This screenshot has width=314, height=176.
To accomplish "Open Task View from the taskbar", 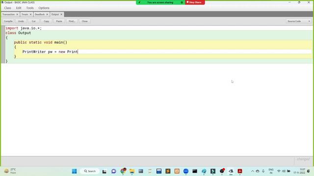I will tap(105, 171).
